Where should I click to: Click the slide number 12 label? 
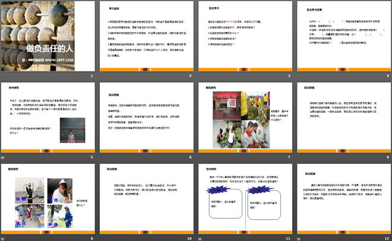point(387,239)
